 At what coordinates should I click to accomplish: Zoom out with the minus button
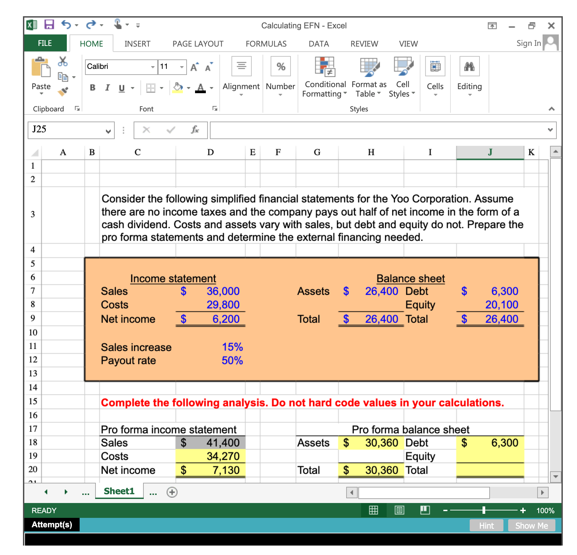coord(445,510)
